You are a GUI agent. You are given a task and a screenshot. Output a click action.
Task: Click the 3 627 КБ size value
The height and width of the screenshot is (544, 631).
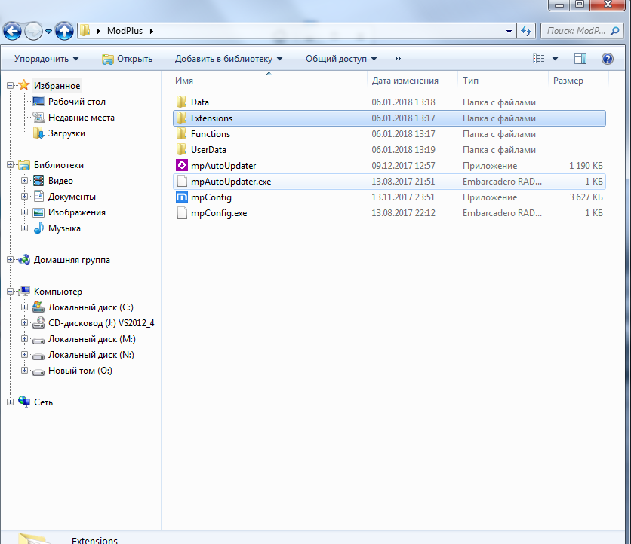[x=586, y=197]
